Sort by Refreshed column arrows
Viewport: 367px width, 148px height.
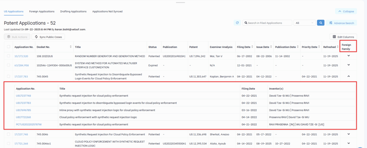point(338,47)
